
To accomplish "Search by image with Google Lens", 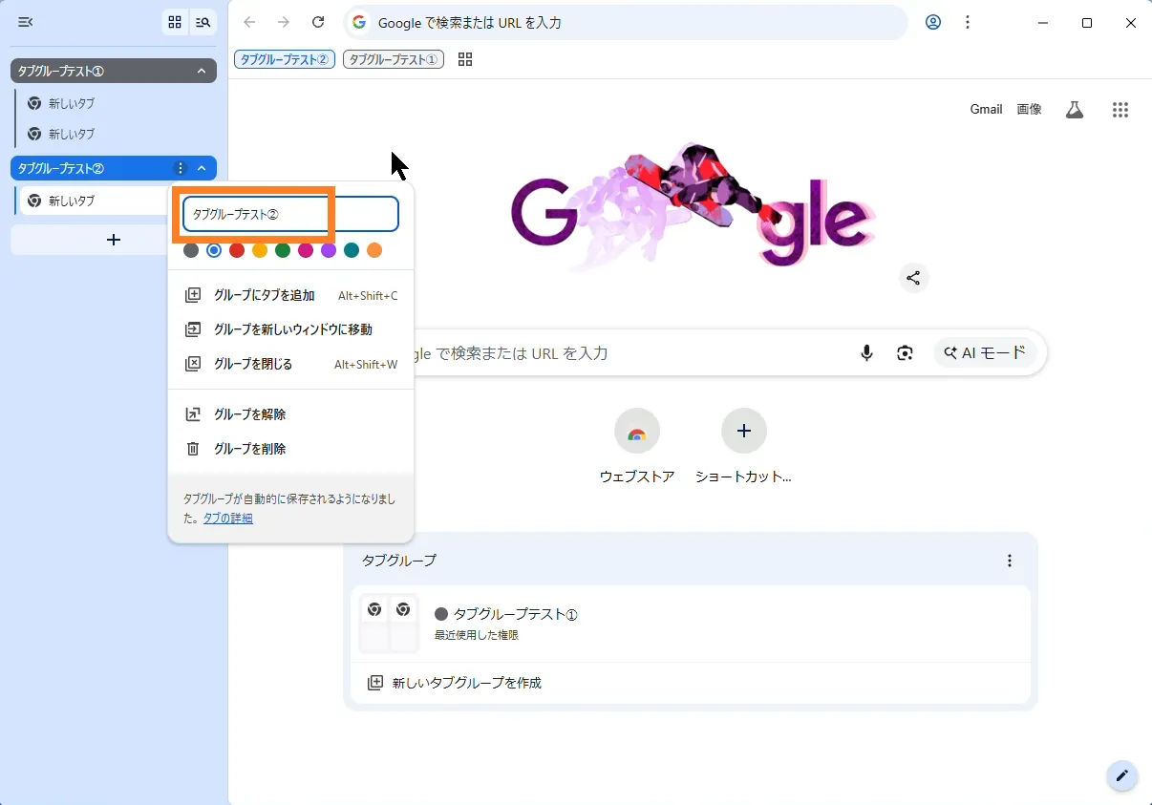I will coord(905,353).
